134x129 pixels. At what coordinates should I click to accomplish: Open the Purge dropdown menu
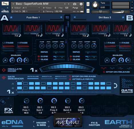point(82,8)
